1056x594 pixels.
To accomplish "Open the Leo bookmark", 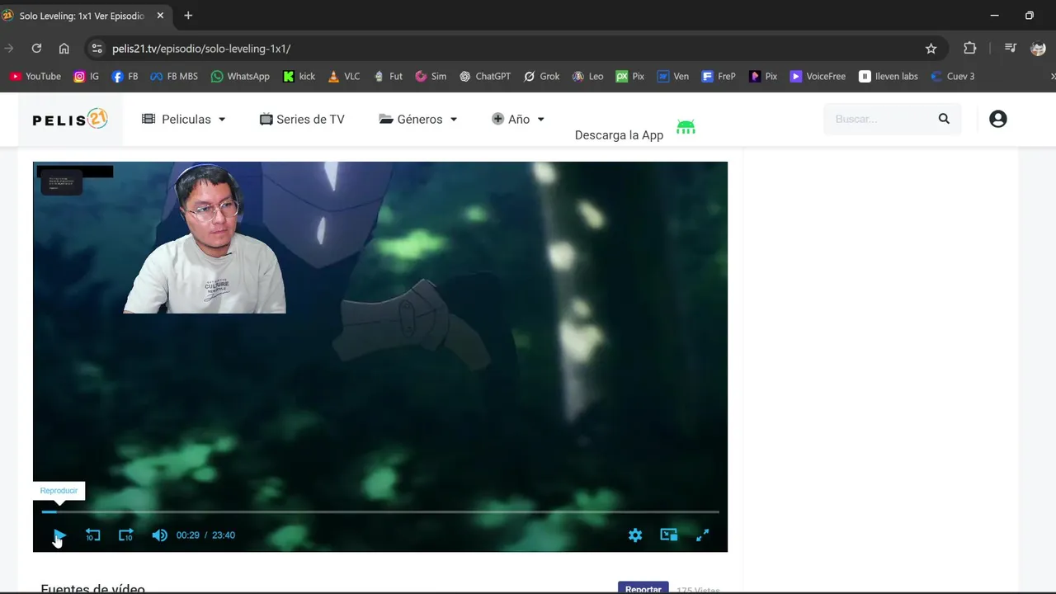I will [x=588, y=76].
